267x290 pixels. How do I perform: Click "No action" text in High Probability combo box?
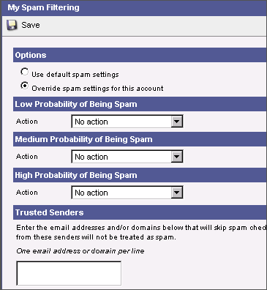[x=91, y=193]
